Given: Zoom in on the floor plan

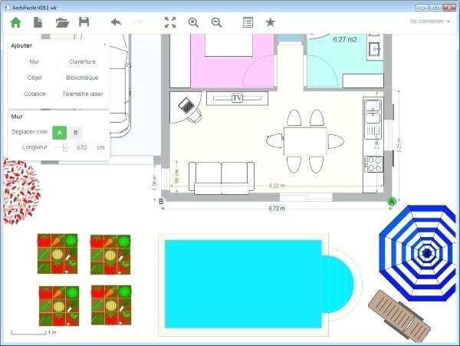Looking at the screenshot, I should [193, 22].
